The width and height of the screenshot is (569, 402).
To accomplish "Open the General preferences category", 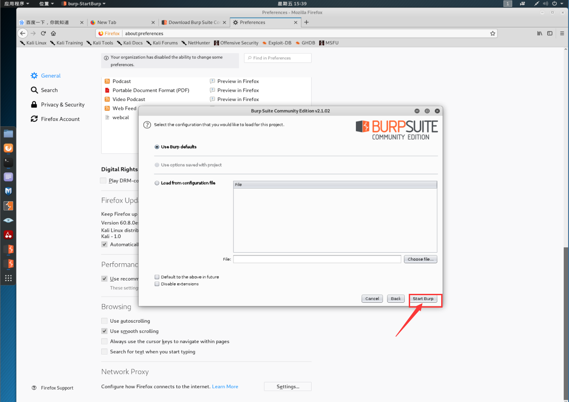I will (46, 76).
